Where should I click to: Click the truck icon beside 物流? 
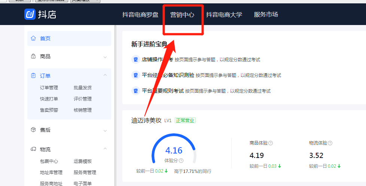point(33,149)
